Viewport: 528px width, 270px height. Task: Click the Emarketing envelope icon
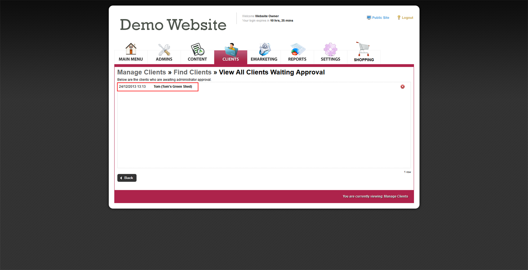click(x=264, y=49)
